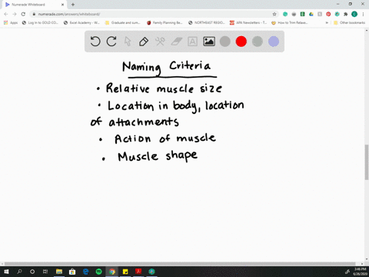Open a new browser tab
This screenshot has height=277, width=369.
(73, 5)
